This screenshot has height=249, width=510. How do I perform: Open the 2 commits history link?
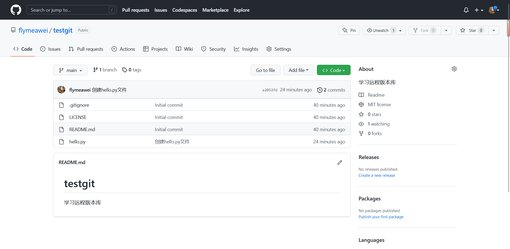tap(331, 90)
